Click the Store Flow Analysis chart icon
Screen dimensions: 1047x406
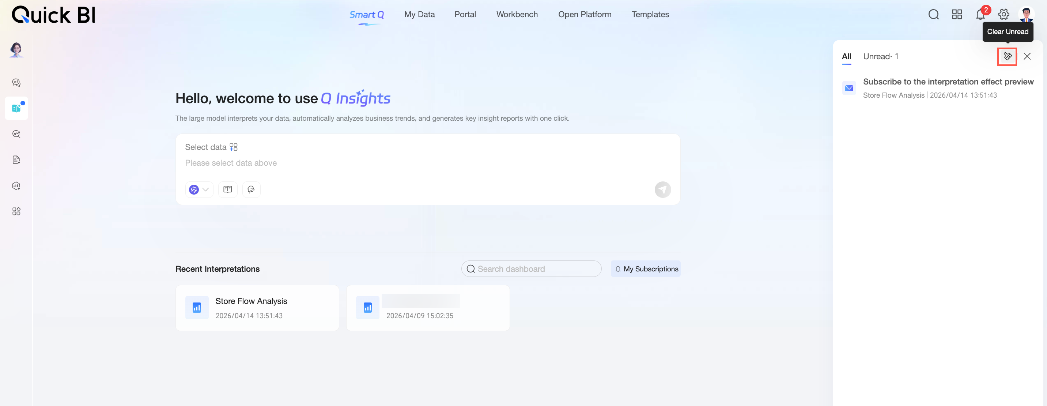197,308
